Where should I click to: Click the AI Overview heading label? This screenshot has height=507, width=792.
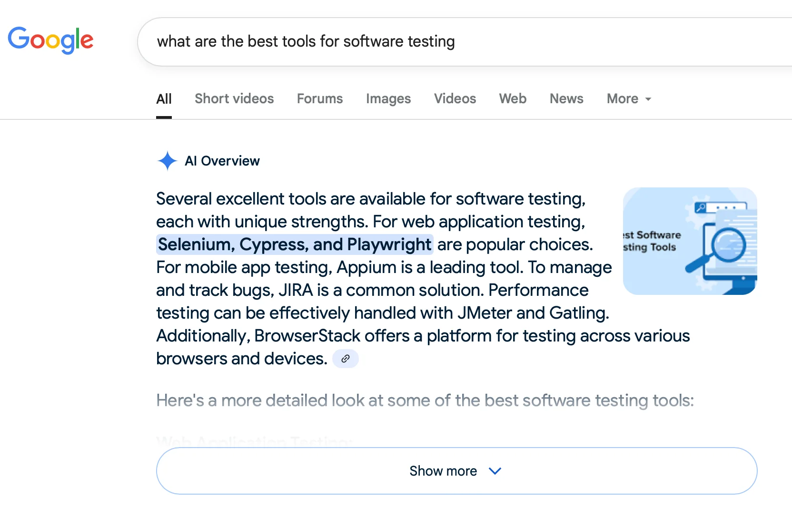pos(222,161)
